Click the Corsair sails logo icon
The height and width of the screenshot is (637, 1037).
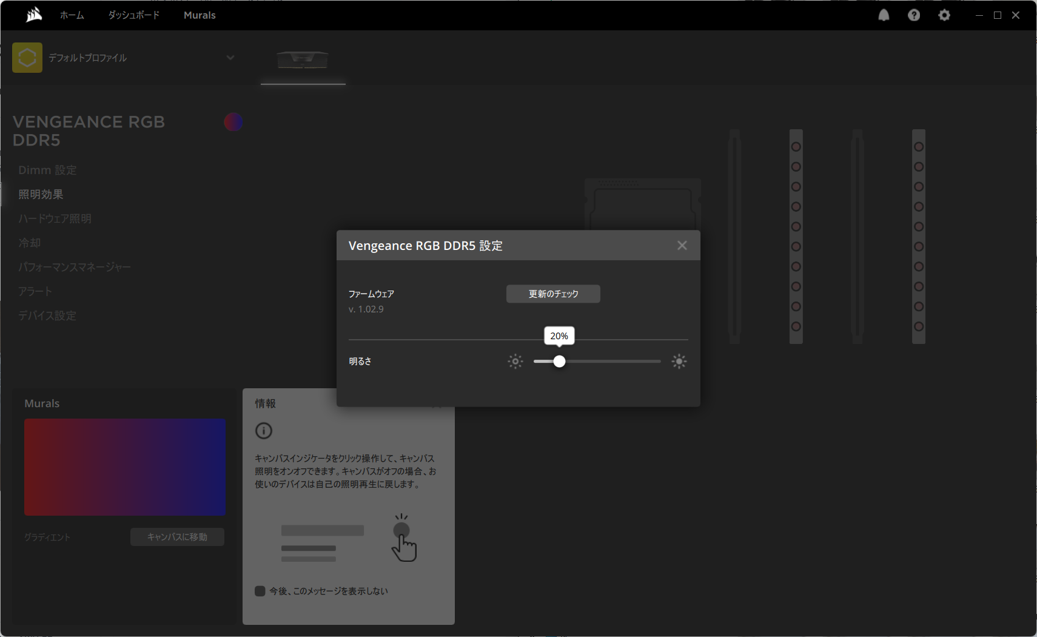(x=34, y=15)
